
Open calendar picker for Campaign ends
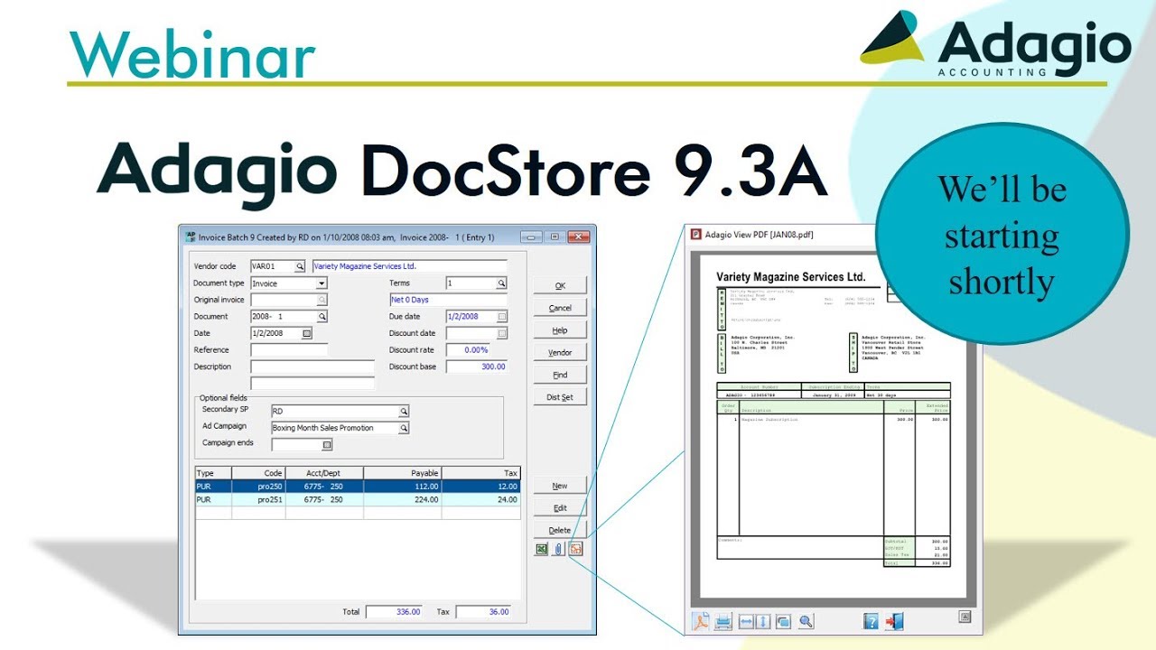[x=327, y=445]
